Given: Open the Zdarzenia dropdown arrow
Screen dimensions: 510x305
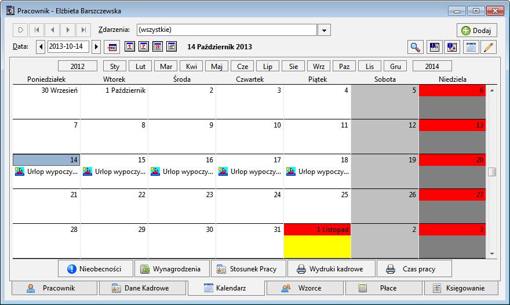Looking at the screenshot, I should 324,30.
